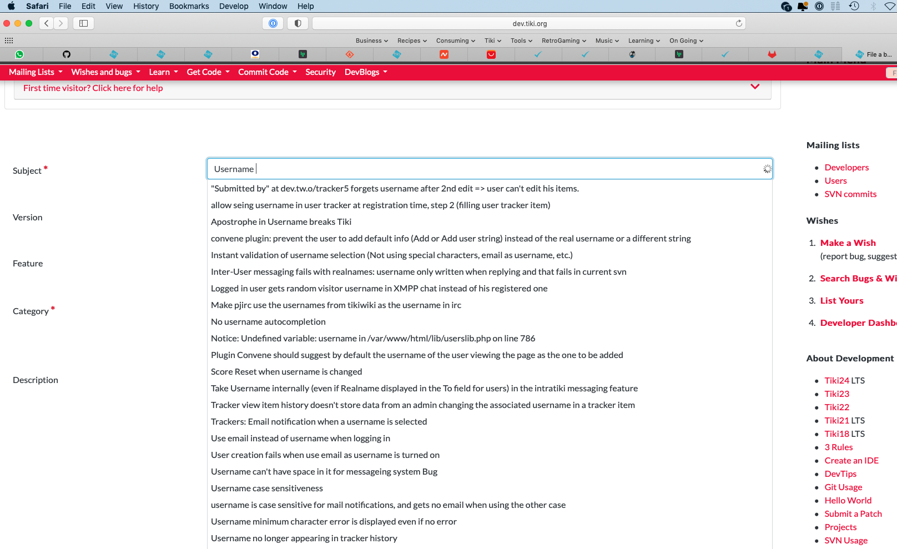897x549 pixels.
Task: Open the Git Usage link
Action: pyautogui.click(x=843, y=487)
